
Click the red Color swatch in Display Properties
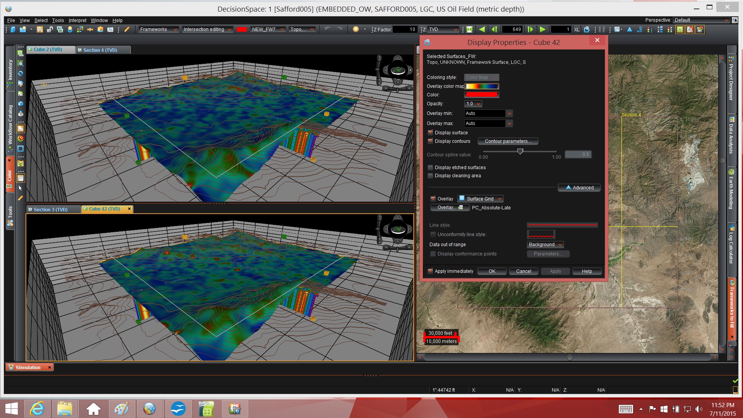point(482,95)
